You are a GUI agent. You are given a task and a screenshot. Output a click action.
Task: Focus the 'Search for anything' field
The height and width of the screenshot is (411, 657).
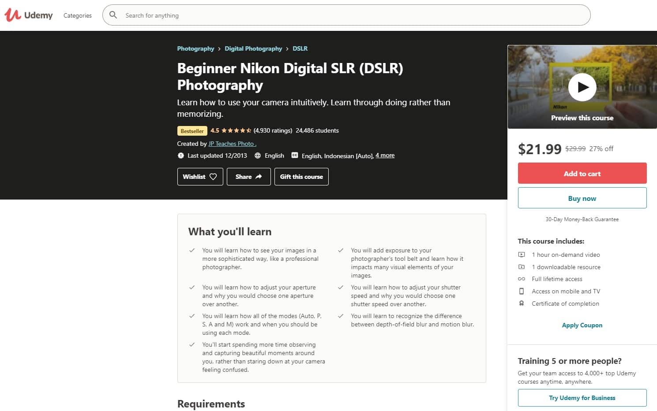pyautogui.click(x=346, y=15)
